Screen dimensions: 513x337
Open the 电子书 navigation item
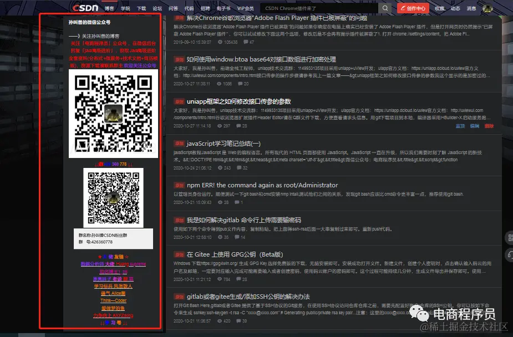[224, 8]
